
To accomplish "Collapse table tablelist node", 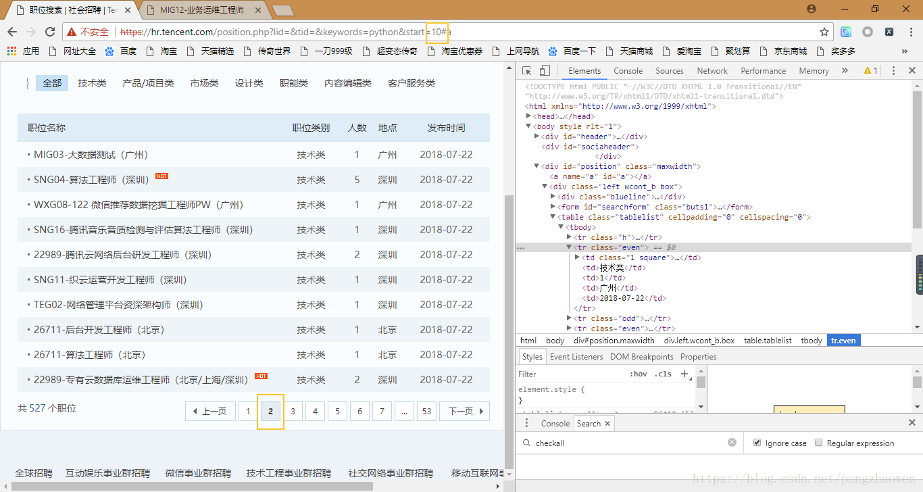I will (x=553, y=217).
